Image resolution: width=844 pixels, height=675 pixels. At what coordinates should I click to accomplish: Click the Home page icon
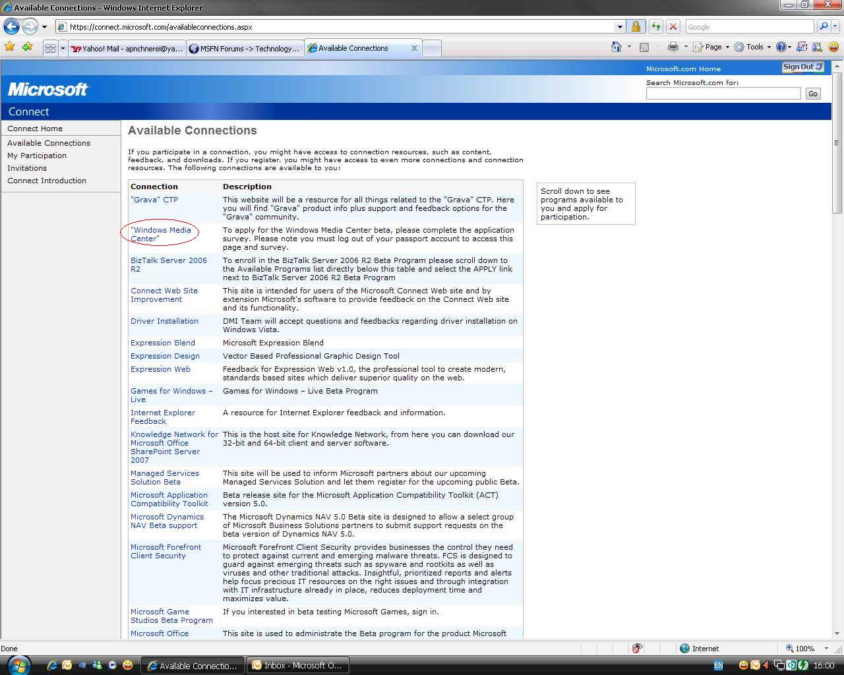point(617,47)
